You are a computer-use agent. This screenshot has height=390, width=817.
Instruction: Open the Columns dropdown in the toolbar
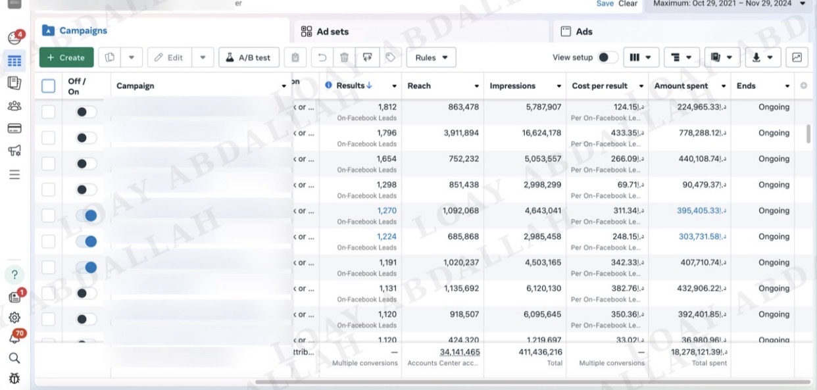(641, 57)
